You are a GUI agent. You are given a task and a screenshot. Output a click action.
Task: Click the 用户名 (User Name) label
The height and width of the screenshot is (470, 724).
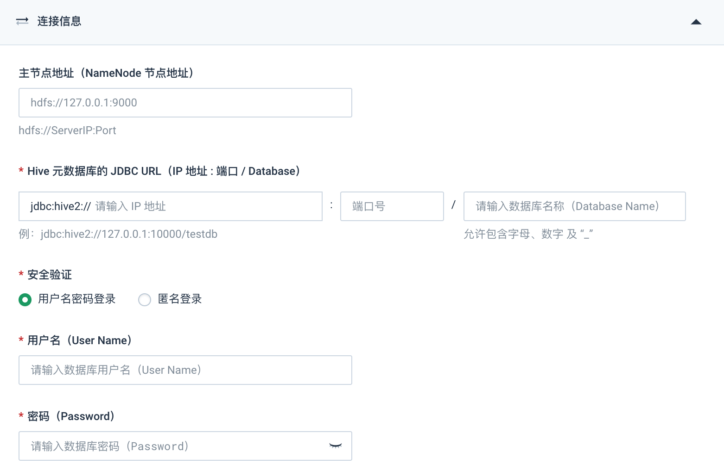coord(80,340)
